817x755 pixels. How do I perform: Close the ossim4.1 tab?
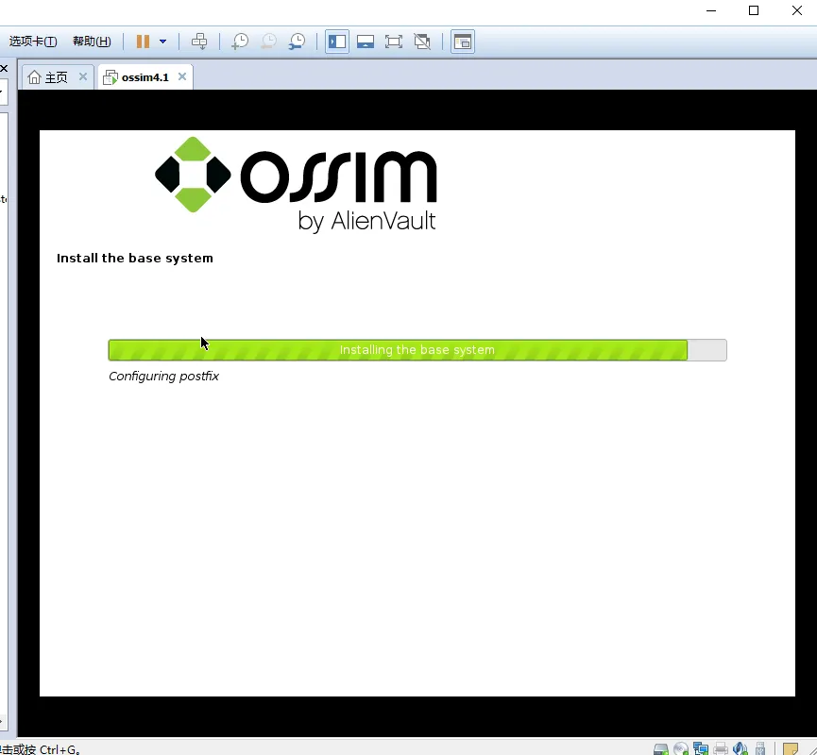coord(182,76)
